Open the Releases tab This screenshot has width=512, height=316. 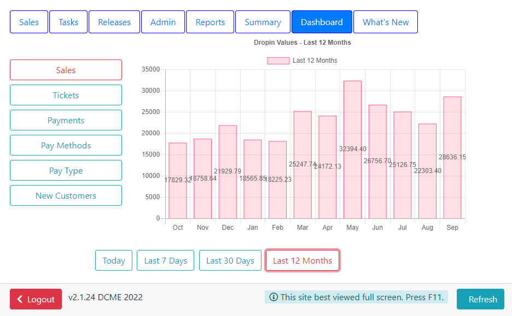pos(114,22)
